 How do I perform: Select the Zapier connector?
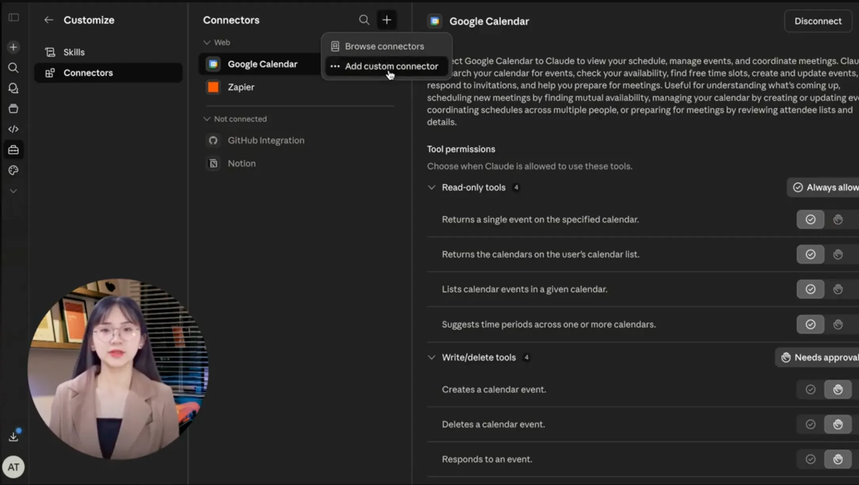pos(299,87)
